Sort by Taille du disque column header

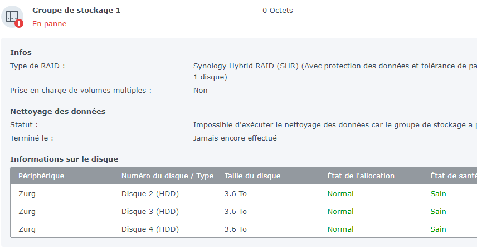pos(252,176)
